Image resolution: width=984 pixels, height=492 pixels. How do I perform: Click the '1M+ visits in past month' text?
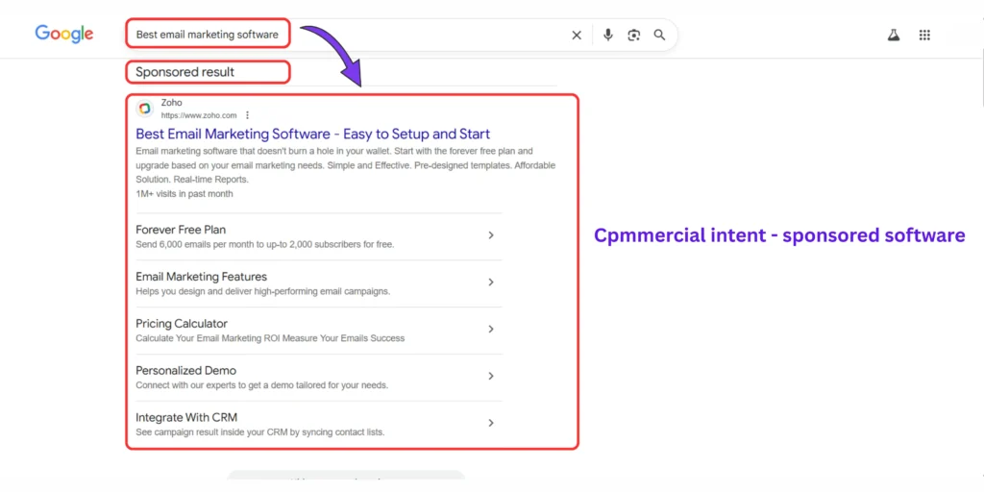184,194
